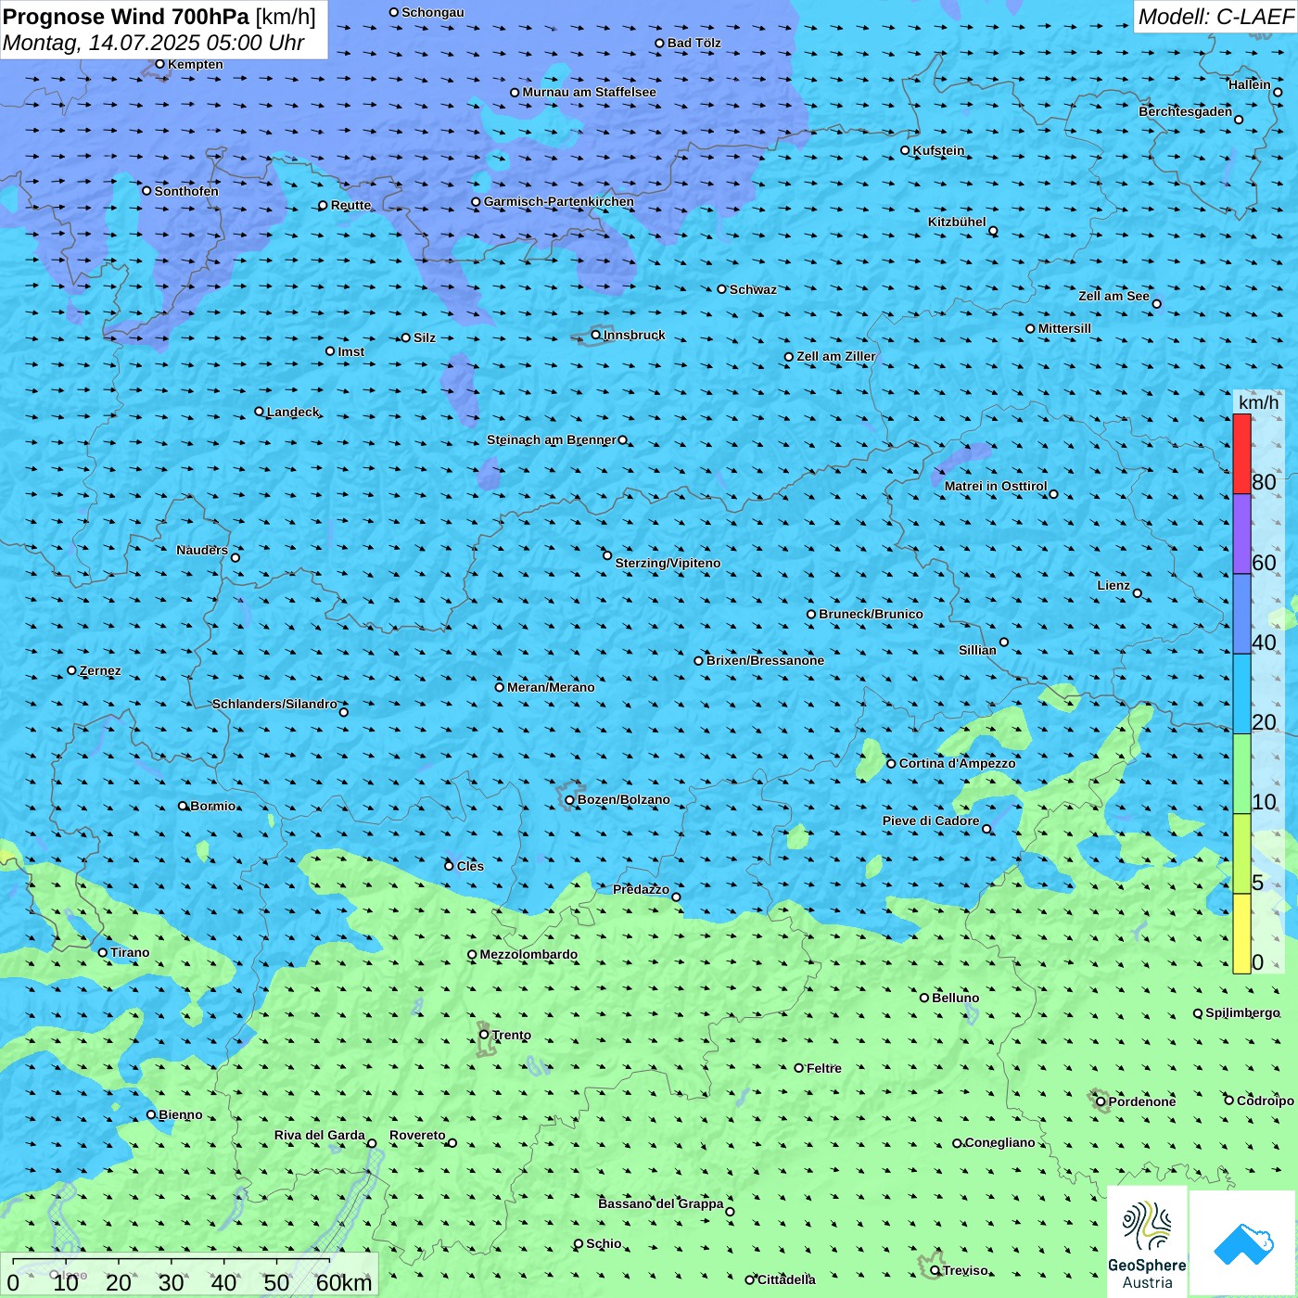
Task: Click the 'Sterzing/Vipiteno' label
Action: point(668,563)
